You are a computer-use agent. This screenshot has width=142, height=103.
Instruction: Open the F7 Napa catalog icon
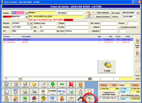[43, 92]
